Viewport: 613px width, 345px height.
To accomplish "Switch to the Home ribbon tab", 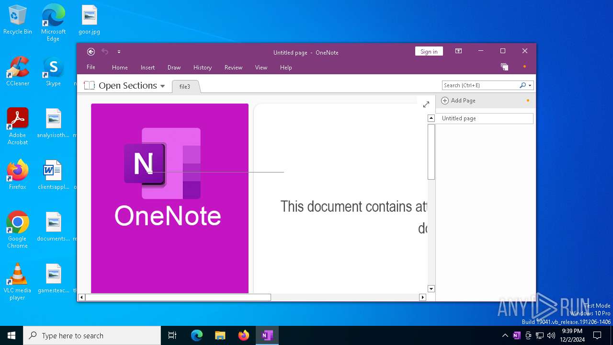I will pyautogui.click(x=120, y=68).
